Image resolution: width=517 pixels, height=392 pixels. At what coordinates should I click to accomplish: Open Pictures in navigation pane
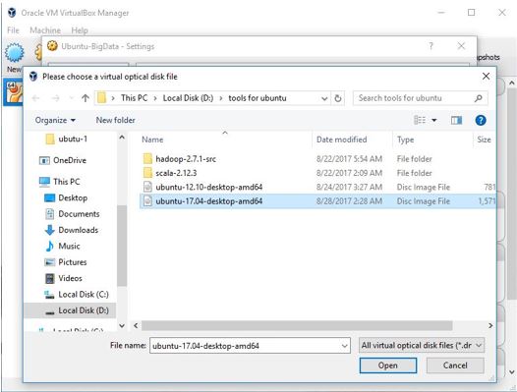(x=66, y=262)
